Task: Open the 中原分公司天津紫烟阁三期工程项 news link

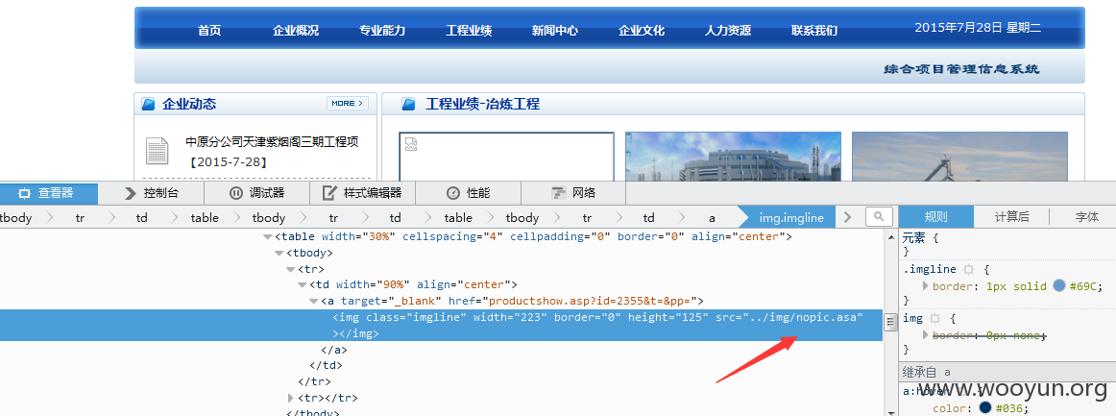Action: click(272, 142)
